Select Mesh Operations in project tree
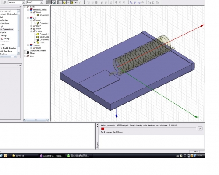219x175 pixels. pyautogui.click(x=7, y=29)
